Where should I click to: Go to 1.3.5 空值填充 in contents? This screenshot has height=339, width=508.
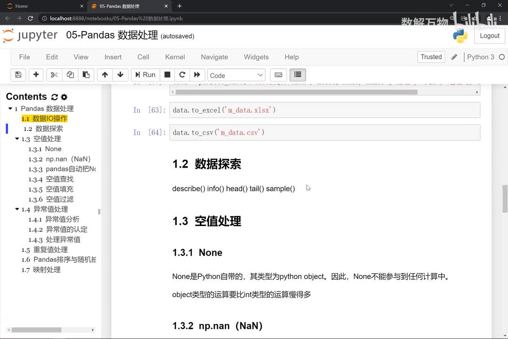(x=51, y=189)
